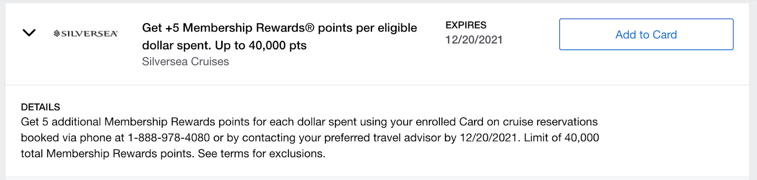Click the 12/20/2021 expiration date under EXPIRES
This screenshot has width=757, height=180.
point(474,40)
